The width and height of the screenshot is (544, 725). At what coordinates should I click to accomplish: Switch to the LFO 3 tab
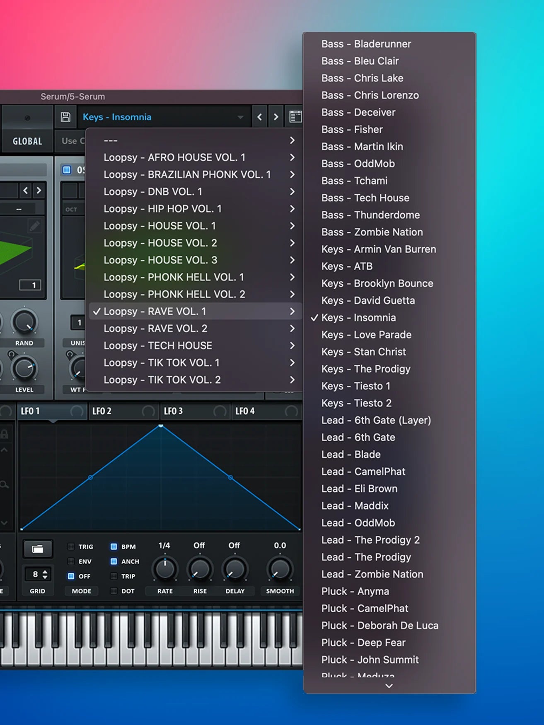pyautogui.click(x=195, y=411)
